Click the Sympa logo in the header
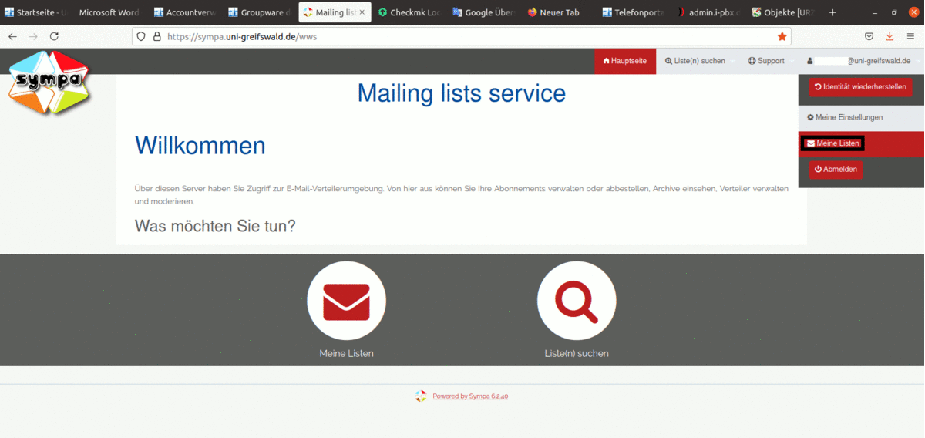The image size is (925, 438). 49,83
